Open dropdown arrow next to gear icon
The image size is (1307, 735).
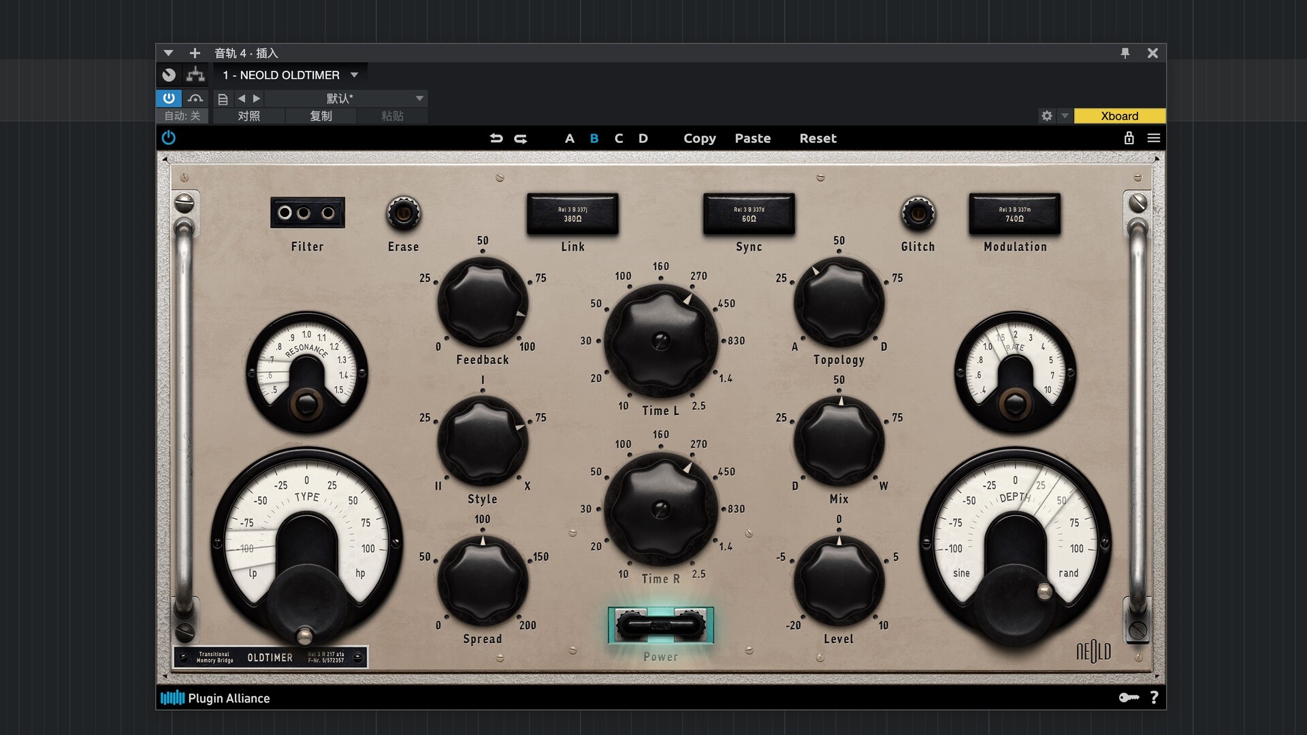[x=1065, y=116]
